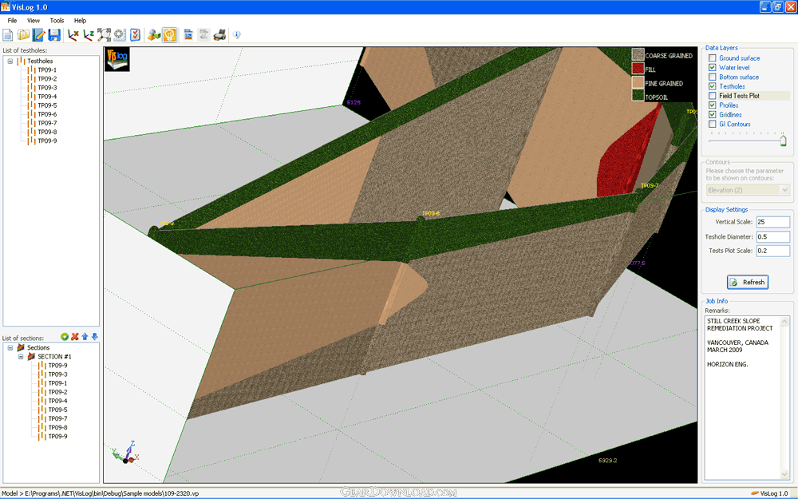Click the X-axis view icon
The width and height of the screenshot is (798, 499).
point(73,35)
